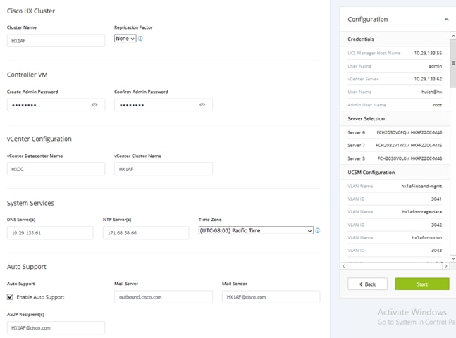
Task: Click the Create Admin Password field
Action: point(56,105)
